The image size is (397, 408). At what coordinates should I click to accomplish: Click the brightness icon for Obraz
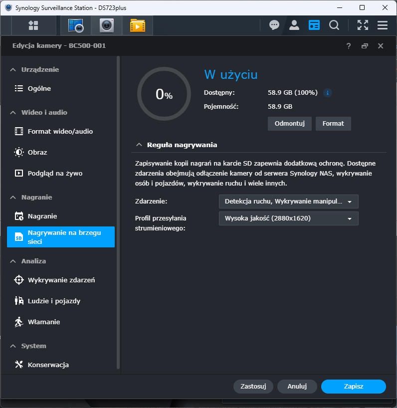coord(19,152)
